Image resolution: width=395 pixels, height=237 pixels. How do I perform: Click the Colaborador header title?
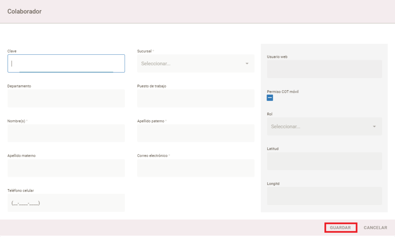24,12
